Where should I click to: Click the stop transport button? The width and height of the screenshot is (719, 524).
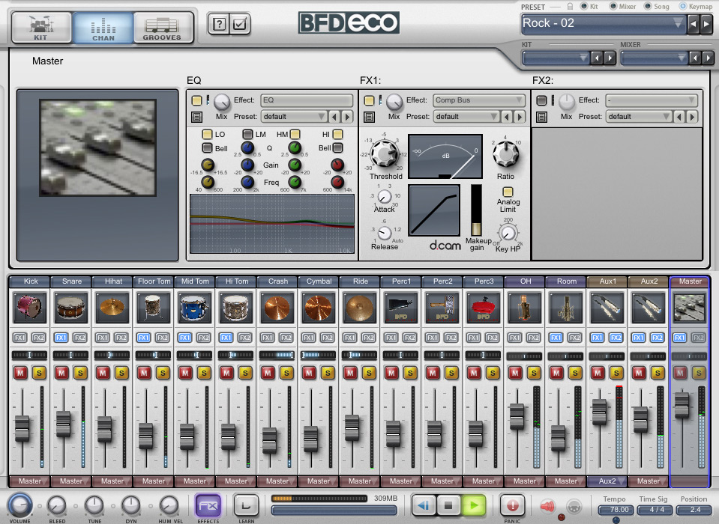coord(448,506)
